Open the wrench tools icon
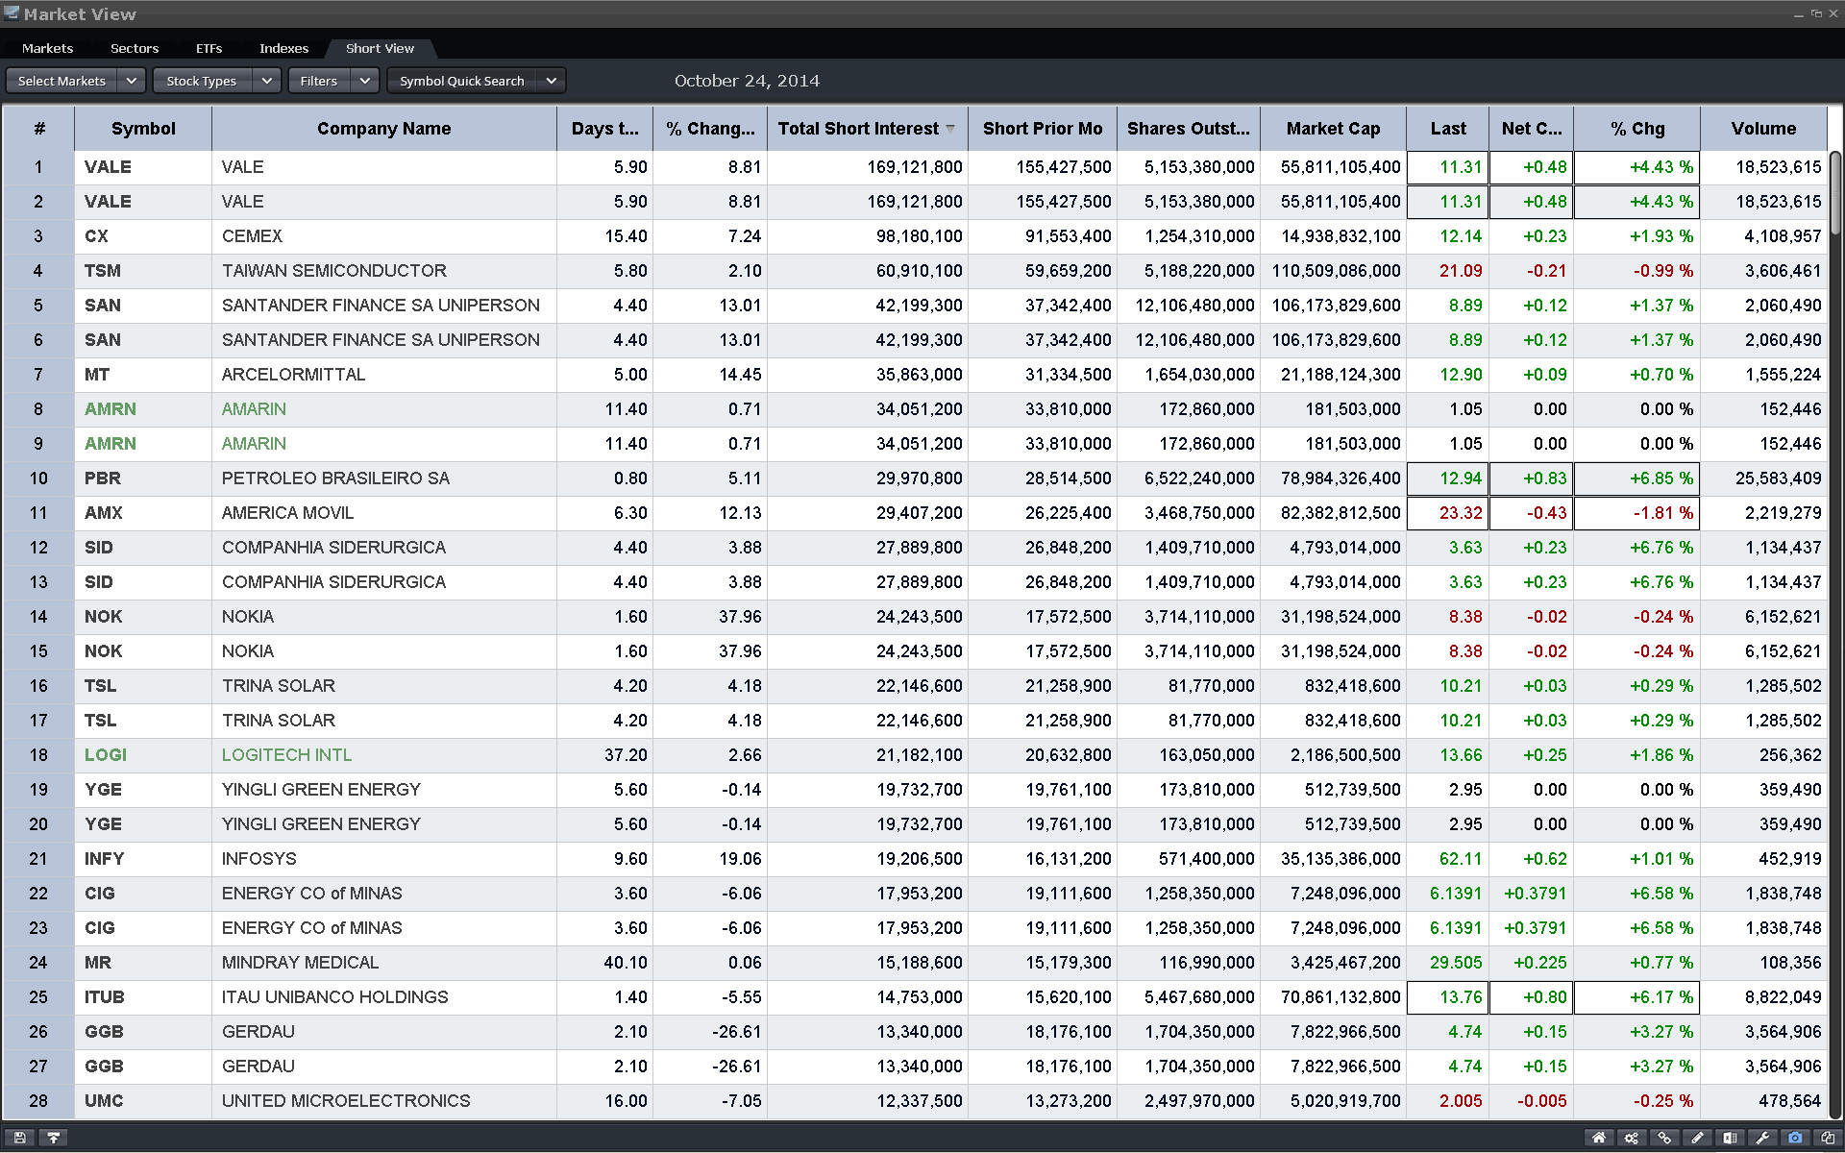The height and width of the screenshot is (1153, 1845). coord(1762,1138)
